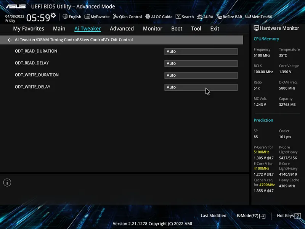This screenshot has height=229, width=305.
Task: Click the version 2.21.1278 copyright text
Action: click(152, 224)
